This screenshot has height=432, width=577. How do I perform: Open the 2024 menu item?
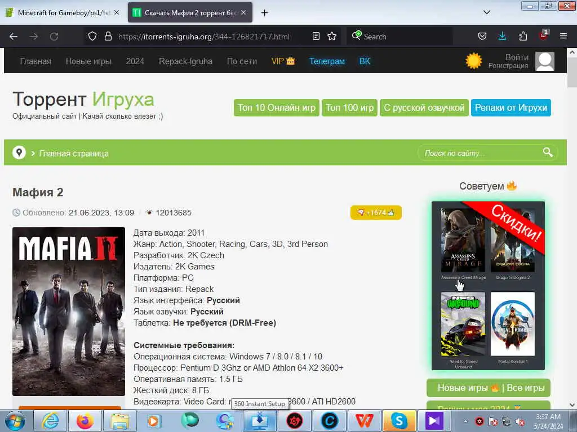click(135, 61)
